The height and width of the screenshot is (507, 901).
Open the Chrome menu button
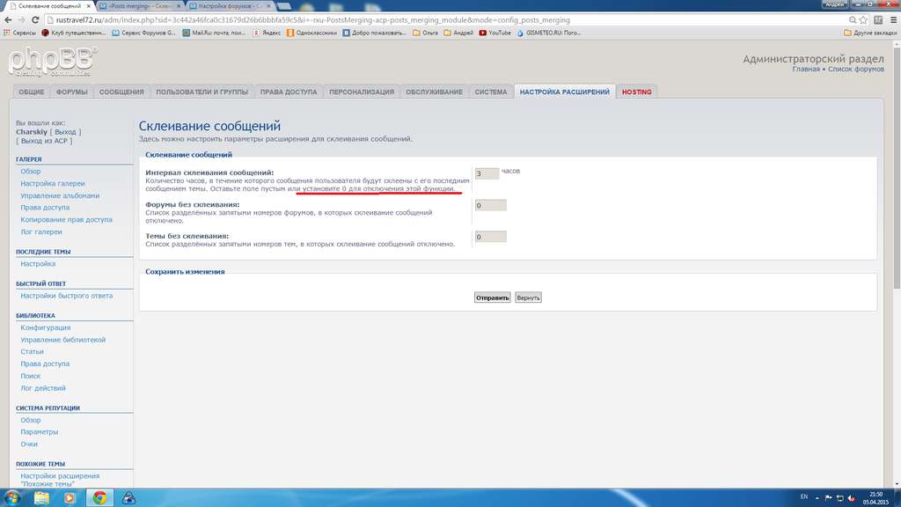point(890,19)
